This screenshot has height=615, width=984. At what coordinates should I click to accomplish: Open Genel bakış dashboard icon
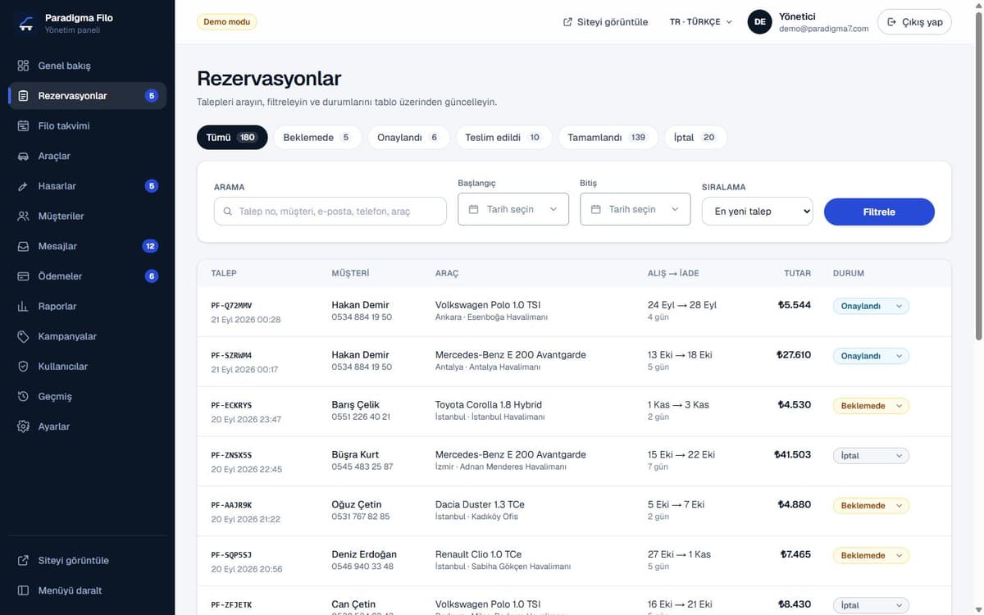click(x=23, y=66)
